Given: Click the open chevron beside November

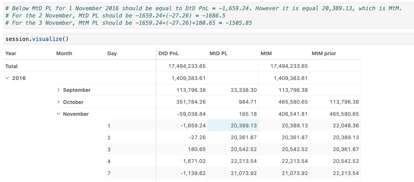Looking at the screenshot, I should click(58, 114).
